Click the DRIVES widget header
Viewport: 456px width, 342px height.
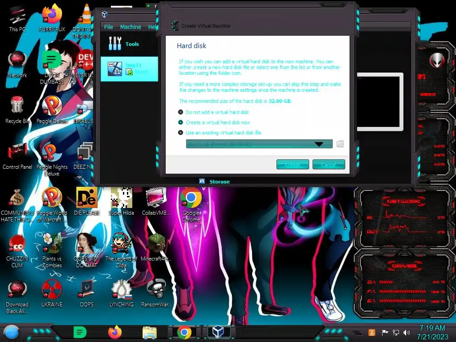click(x=403, y=266)
